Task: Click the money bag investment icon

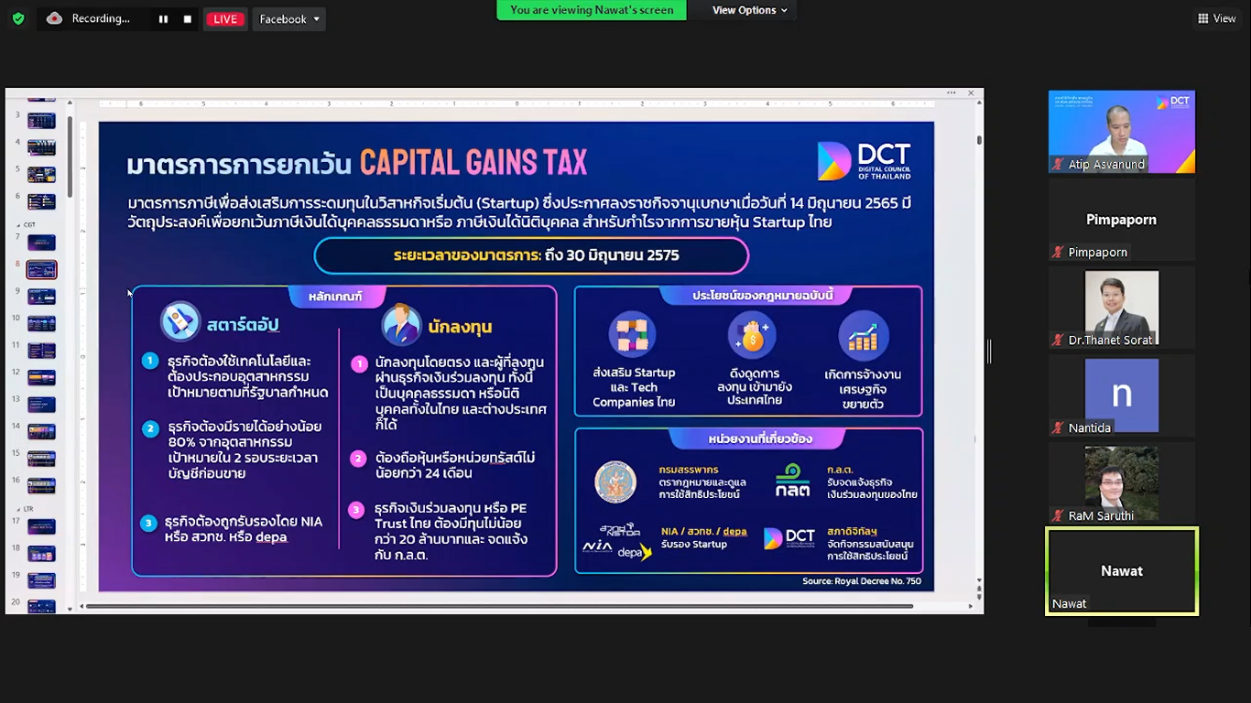Action: [752, 335]
